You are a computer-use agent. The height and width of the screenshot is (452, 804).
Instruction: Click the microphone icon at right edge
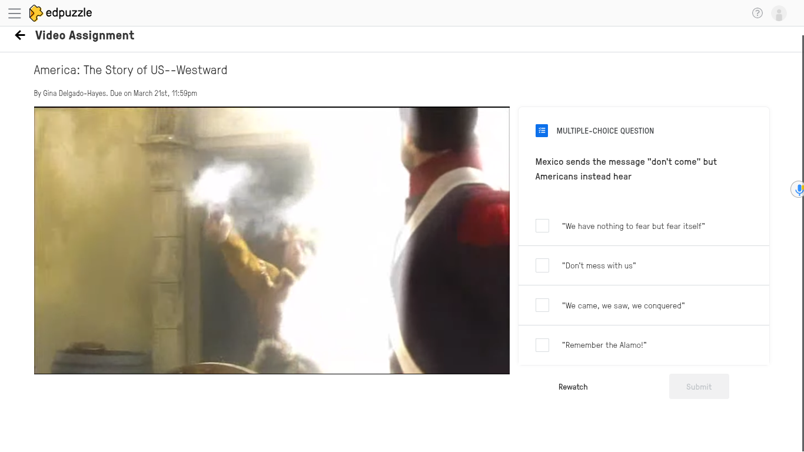click(x=798, y=190)
